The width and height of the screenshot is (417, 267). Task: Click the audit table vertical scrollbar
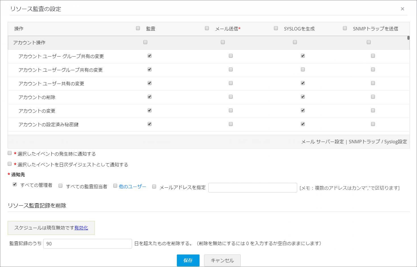click(x=408, y=38)
